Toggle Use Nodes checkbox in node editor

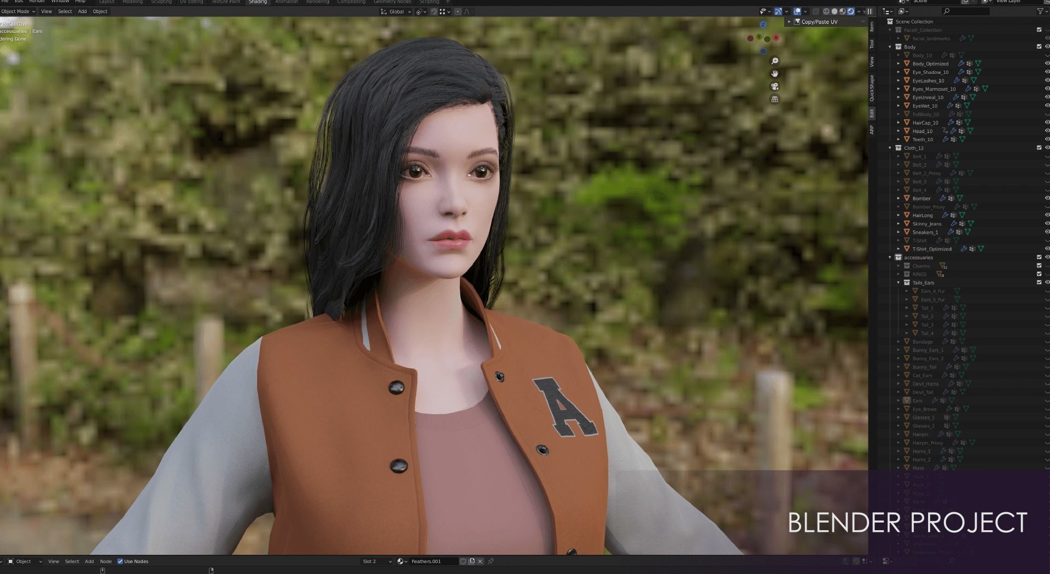pyautogui.click(x=120, y=561)
